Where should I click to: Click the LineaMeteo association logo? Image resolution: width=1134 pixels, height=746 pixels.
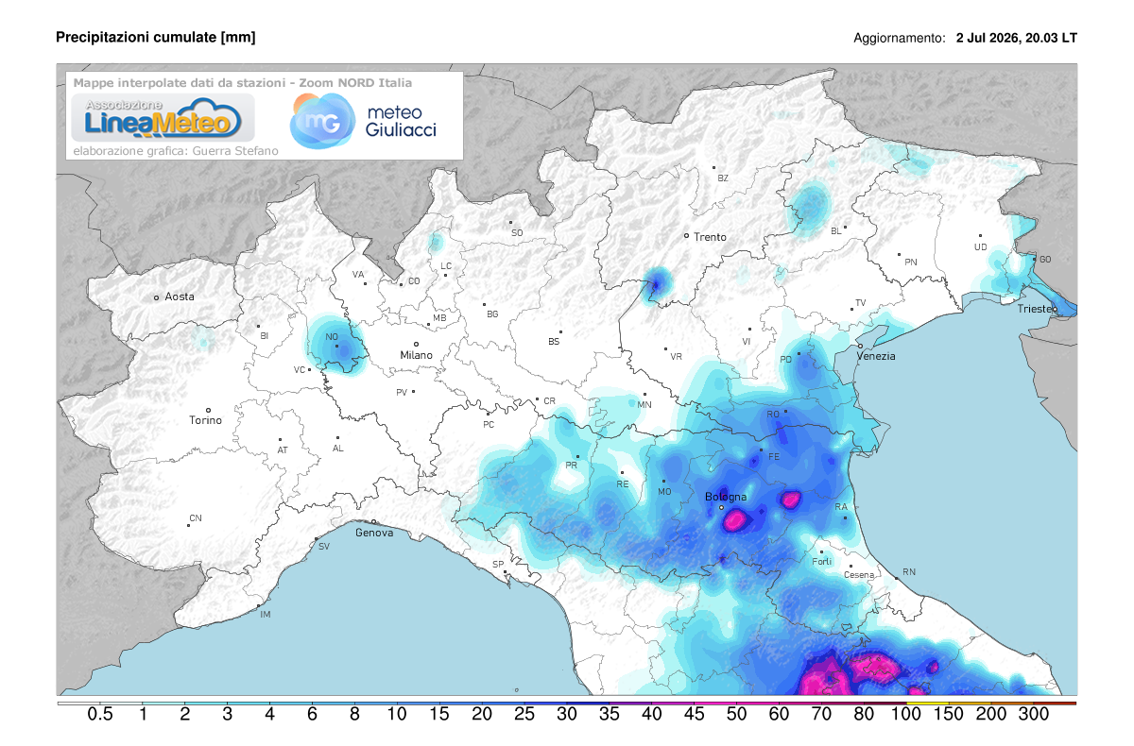(163, 118)
